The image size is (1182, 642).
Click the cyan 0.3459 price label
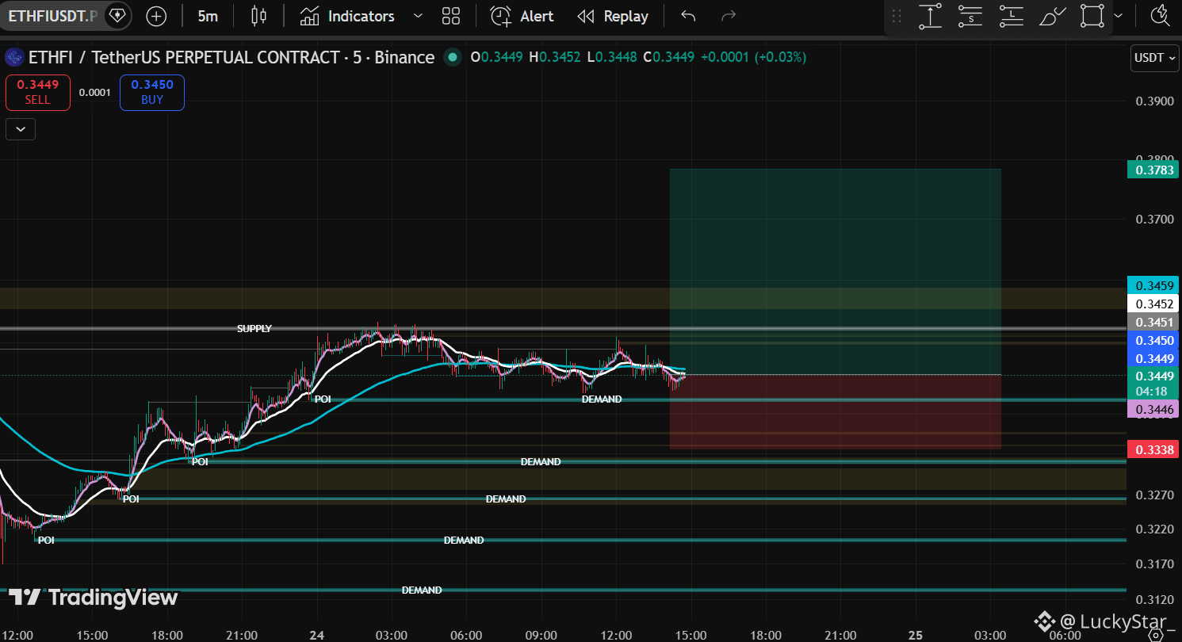1153,285
